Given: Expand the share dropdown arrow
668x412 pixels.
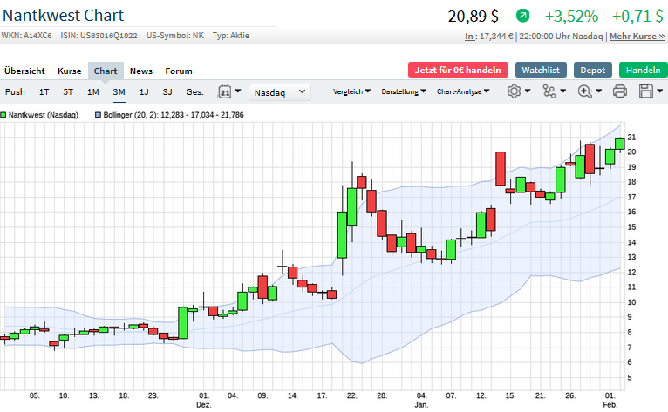Looking at the screenshot, I should tap(562, 91).
